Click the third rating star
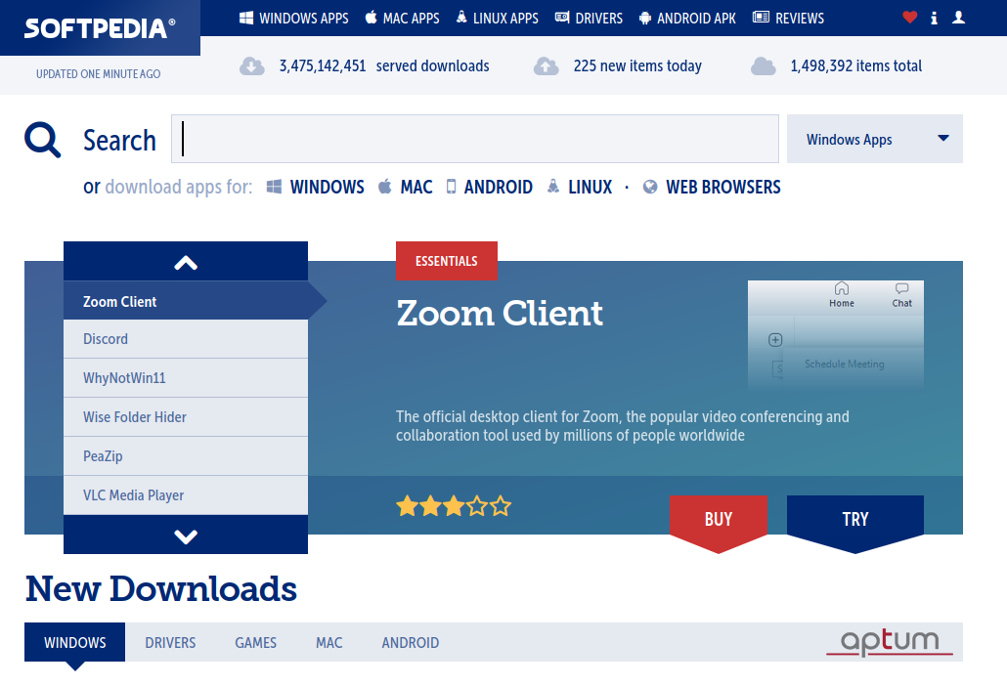 (x=454, y=506)
